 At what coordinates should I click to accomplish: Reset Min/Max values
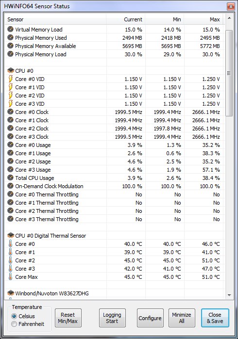pyautogui.click(x=68, y=318)
